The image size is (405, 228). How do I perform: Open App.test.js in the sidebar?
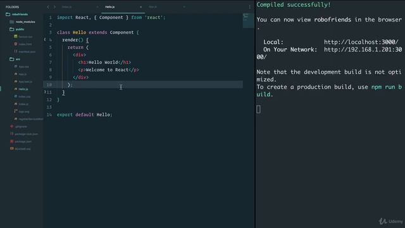[x=25, y=82]
